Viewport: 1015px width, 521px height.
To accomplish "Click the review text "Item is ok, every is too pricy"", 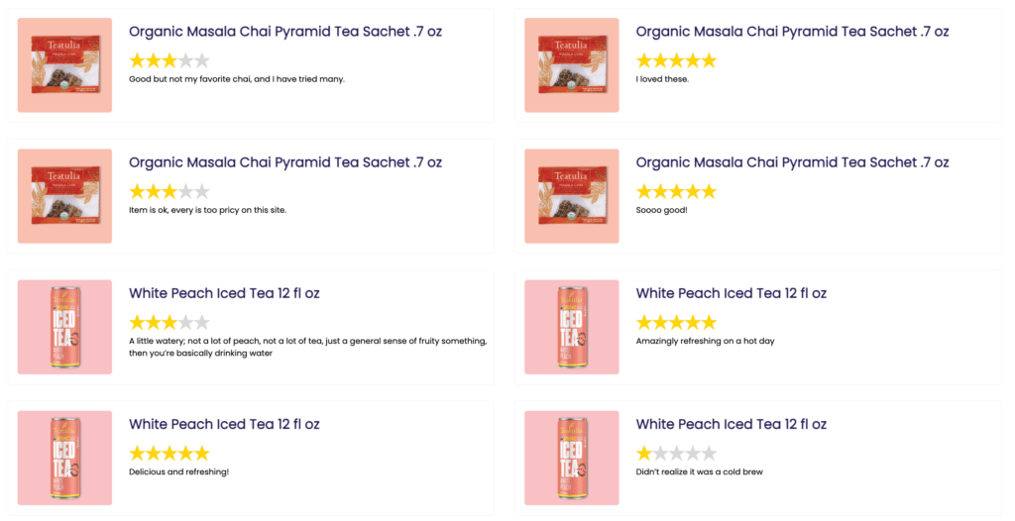I will (207, 210).
